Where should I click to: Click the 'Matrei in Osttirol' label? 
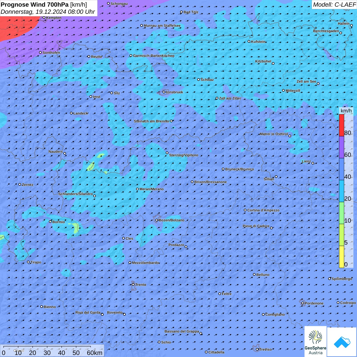click(274, 134)
